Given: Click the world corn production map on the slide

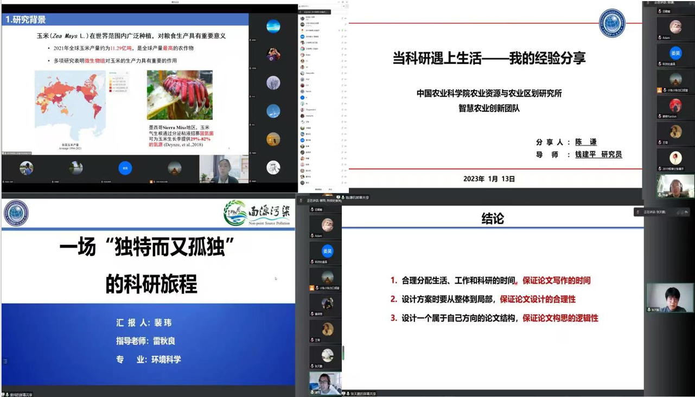Looking at the screenshot, I should (x=70, y=106).
